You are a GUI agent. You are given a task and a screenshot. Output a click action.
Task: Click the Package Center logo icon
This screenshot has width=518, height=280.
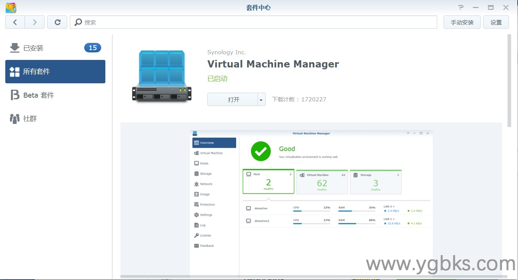click(x=11, y=8)
